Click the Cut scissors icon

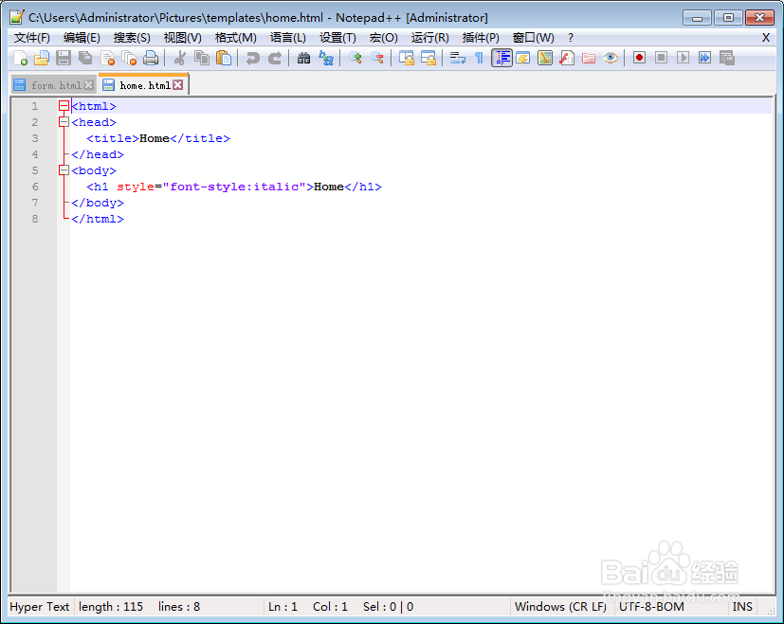[179, 58]
